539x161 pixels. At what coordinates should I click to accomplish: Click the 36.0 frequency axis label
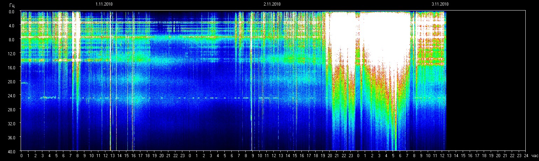12,137
